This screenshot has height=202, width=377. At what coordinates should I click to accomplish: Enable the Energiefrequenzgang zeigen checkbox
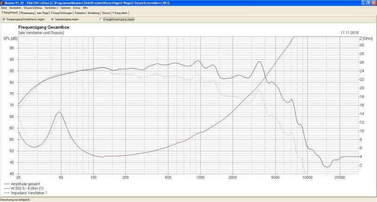[x=101, y=19]
